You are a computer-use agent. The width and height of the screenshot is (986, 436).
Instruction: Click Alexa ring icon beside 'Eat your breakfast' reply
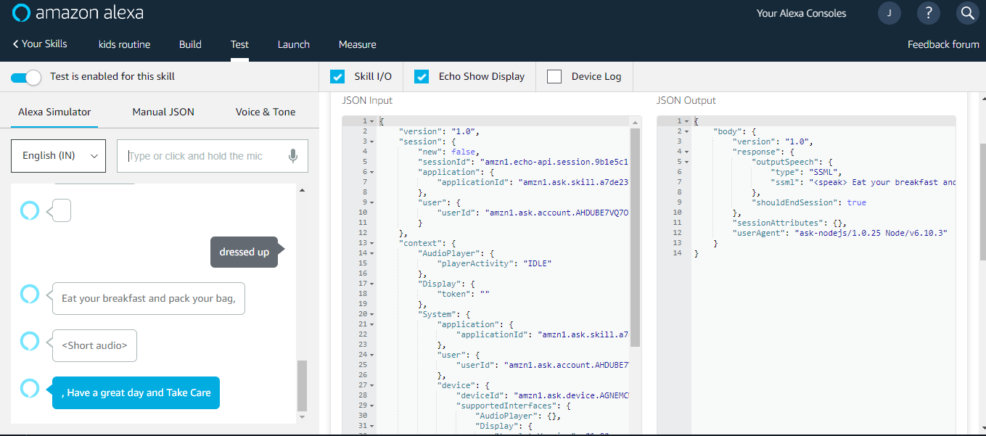[29, 294]
